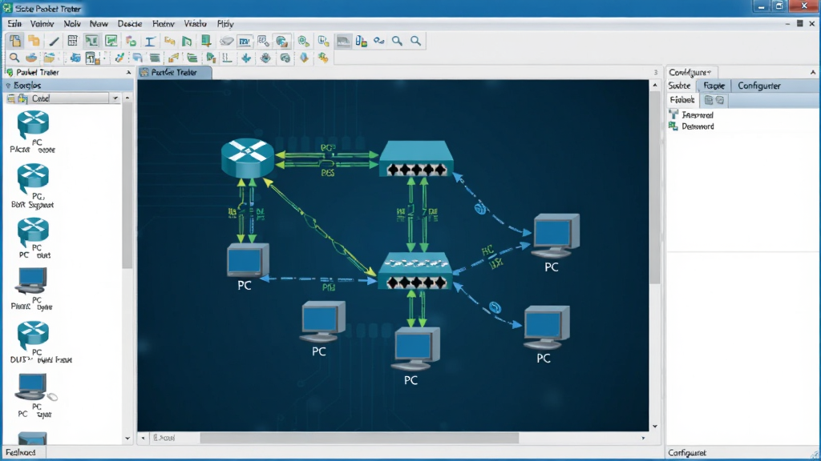This screenshot has height=461, width=821.
Task: Collapse the 'Conifigurer' right panel header arrow
Action: point(813,72)
